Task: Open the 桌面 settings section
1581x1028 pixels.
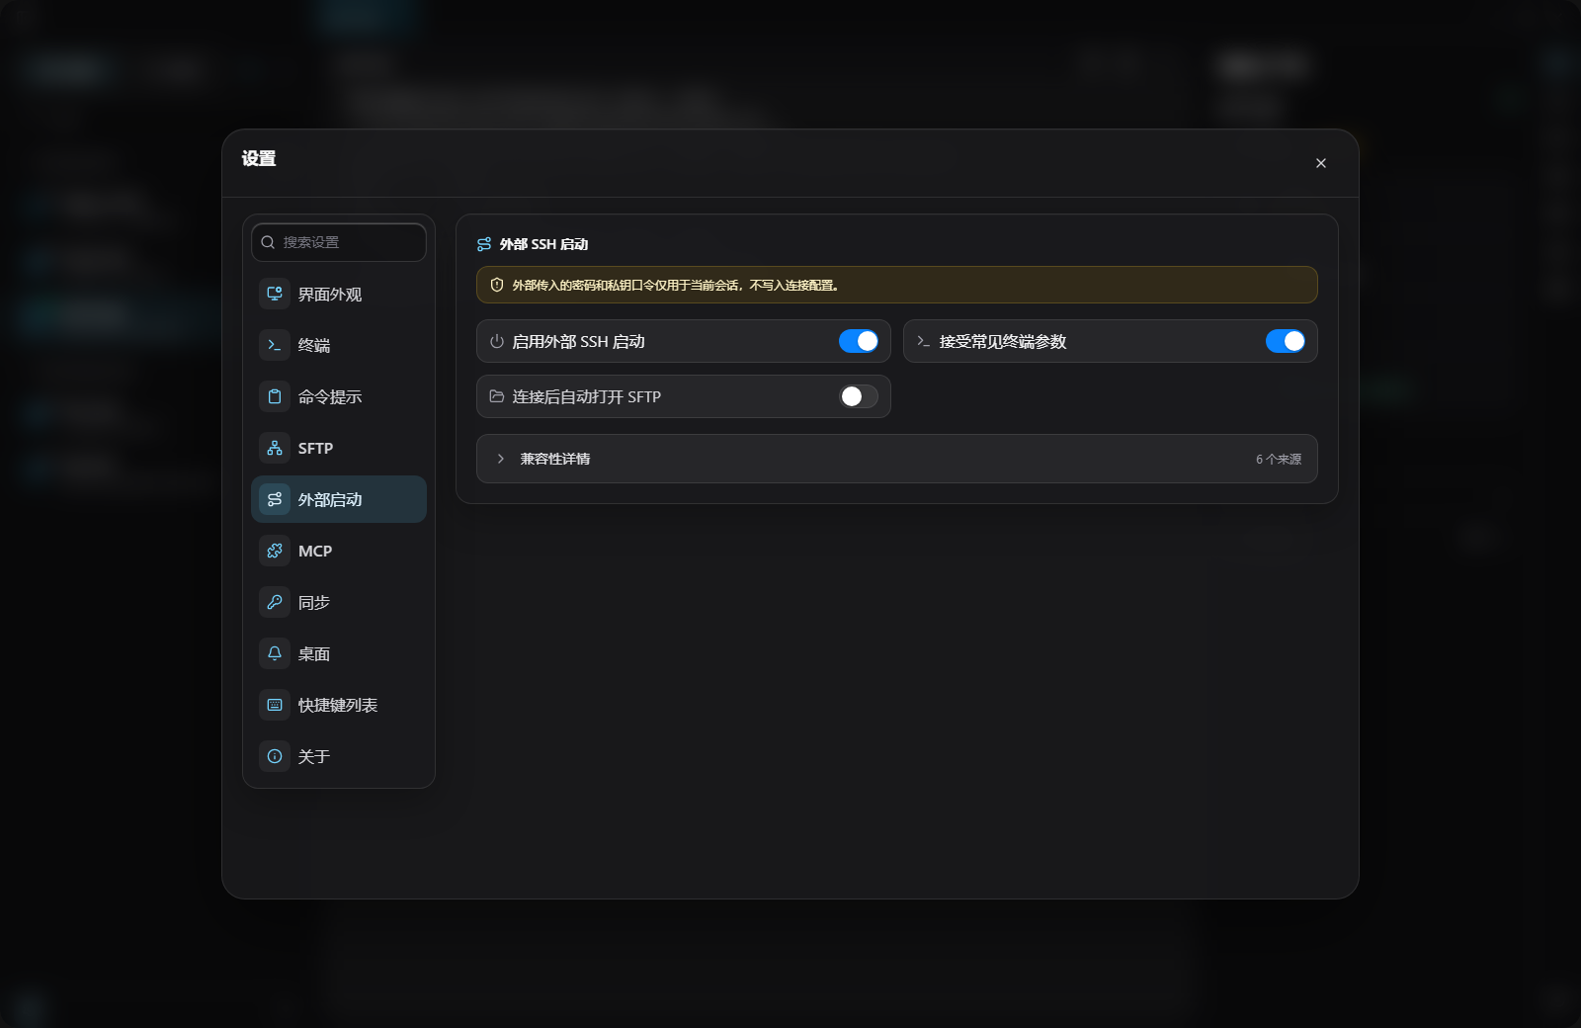Action: click(339, 653)
